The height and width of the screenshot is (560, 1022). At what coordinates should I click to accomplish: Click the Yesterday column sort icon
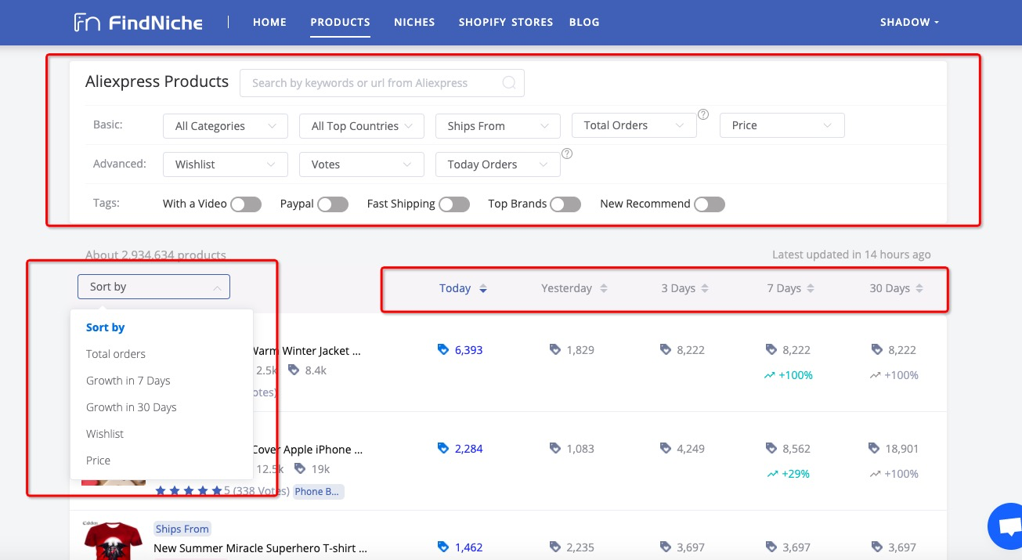pos(603,288)
